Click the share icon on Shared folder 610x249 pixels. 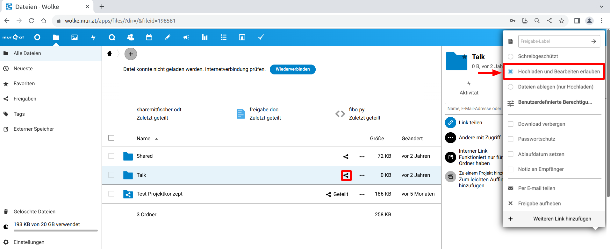click(346, 156)
